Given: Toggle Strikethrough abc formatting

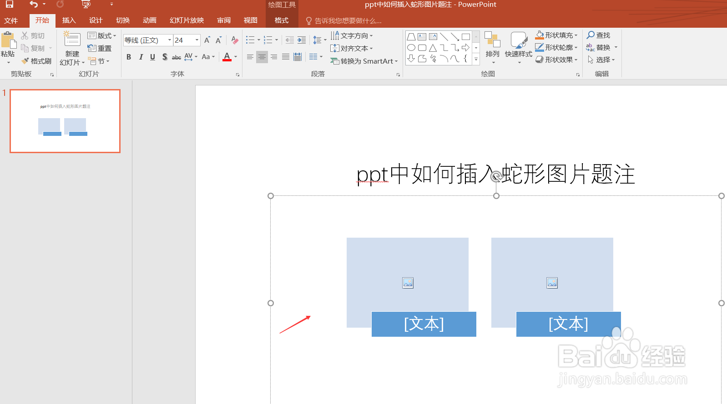Looking at the screenshot, I should click(177, 57).
